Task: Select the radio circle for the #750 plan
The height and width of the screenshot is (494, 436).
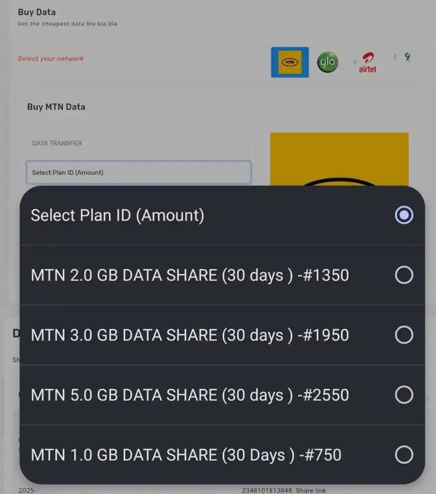Action: [x=404, y=455]
